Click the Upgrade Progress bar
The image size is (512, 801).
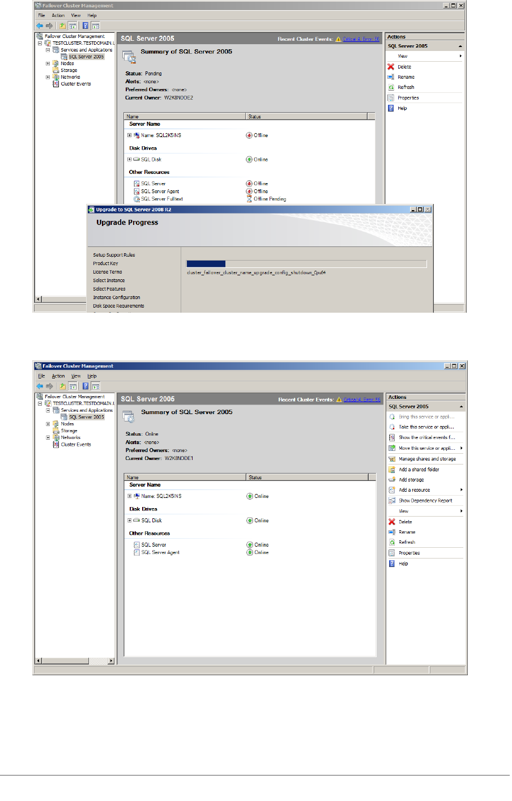pyautogui.click(x=306, y=263)
